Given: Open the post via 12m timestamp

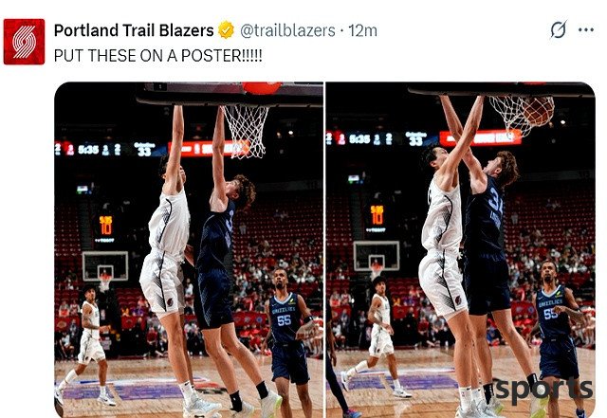Looking at the screenshot, I should coord(362,30).
